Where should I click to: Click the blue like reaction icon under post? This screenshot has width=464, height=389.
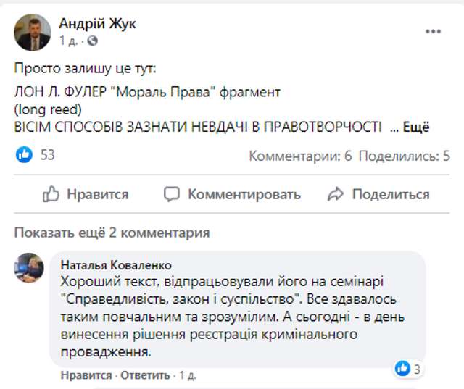[25, 155]
